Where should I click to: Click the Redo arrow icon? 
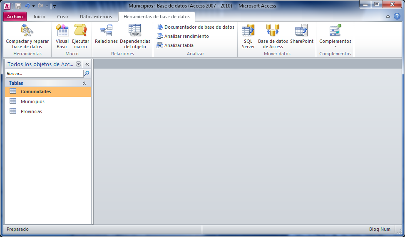tap(40, 6)
